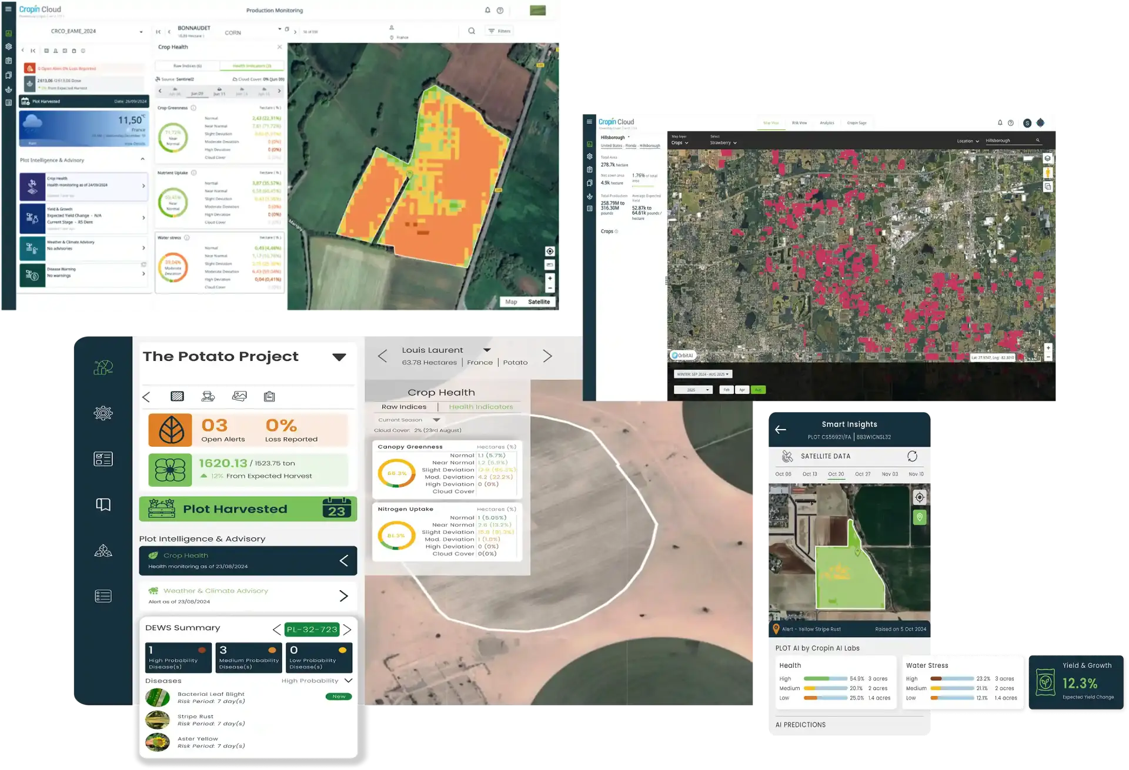
Task: Click the street view pegman icon
Action: point(1047,173)
